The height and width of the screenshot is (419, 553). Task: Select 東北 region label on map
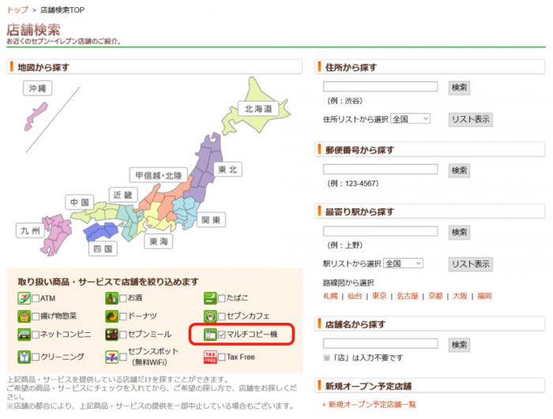[x=228, y=170]
